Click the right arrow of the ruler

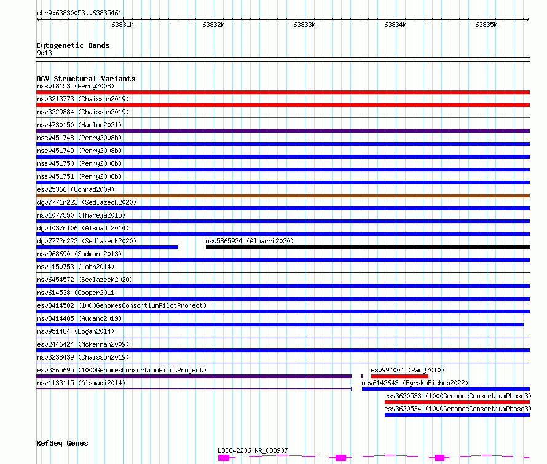click(x=527, y=19)
